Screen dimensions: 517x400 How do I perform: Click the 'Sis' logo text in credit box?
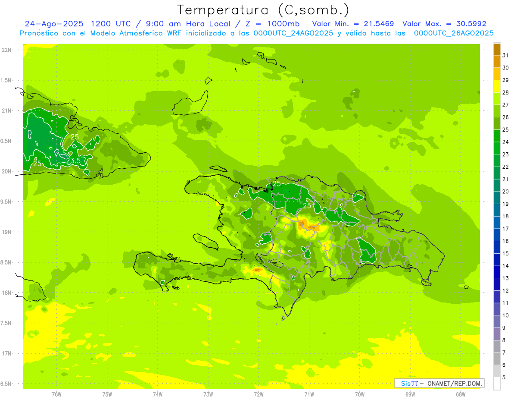click(x=405, y=383)
